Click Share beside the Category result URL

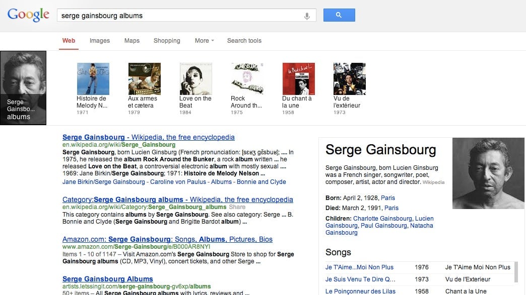tap(237, 207)
